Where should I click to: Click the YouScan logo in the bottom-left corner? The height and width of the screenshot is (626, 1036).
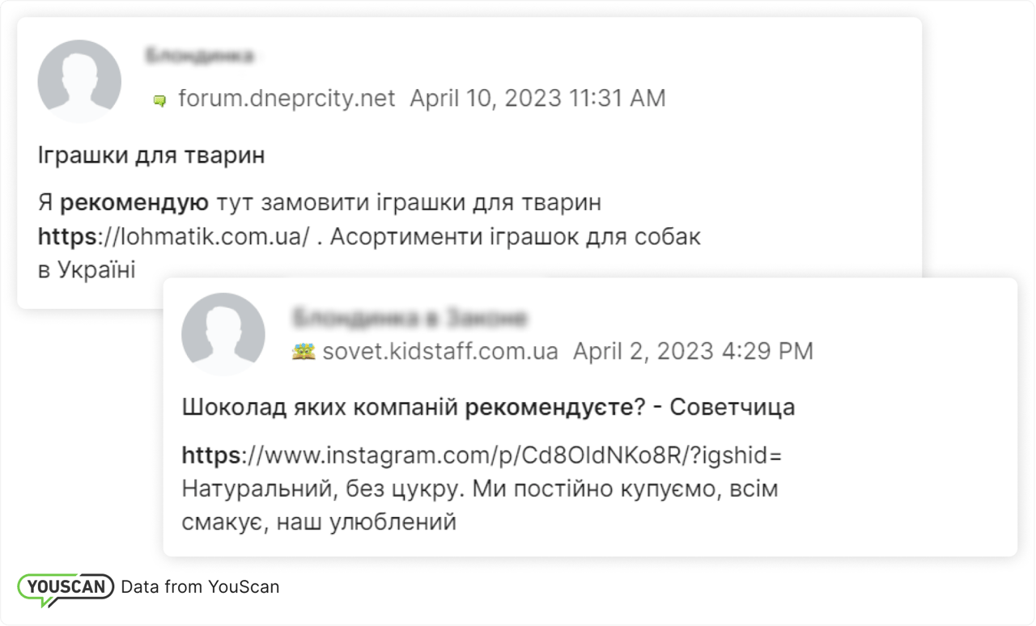pyautogui.click(x=65, y=587)
